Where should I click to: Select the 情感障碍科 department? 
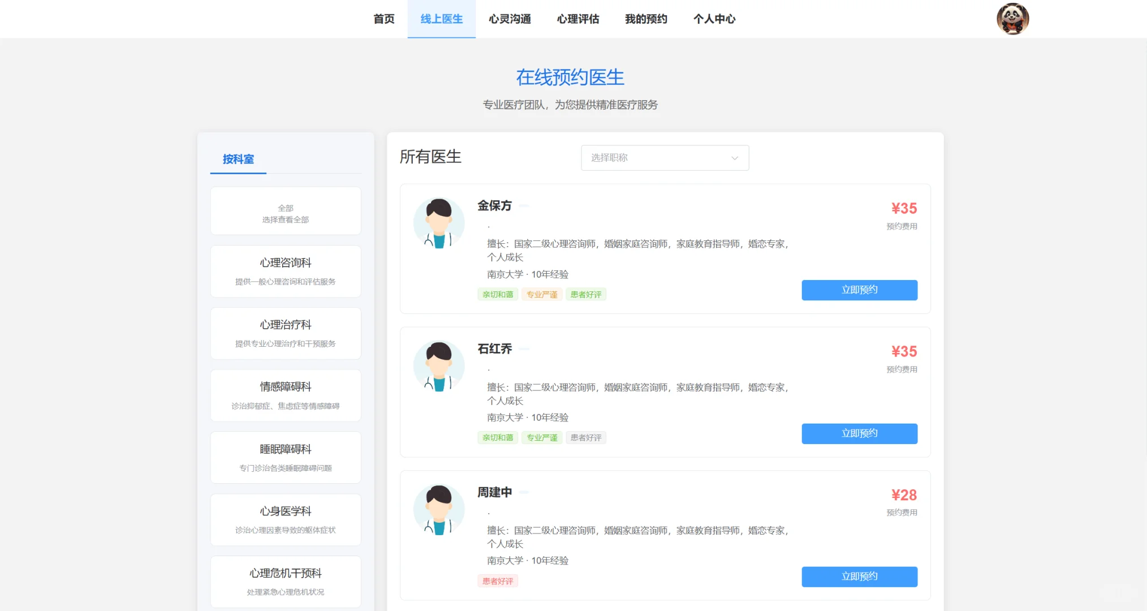pos(285,395)
